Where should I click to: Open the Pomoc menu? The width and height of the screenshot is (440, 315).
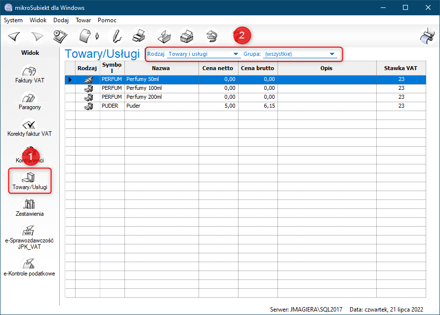(107, 20)
